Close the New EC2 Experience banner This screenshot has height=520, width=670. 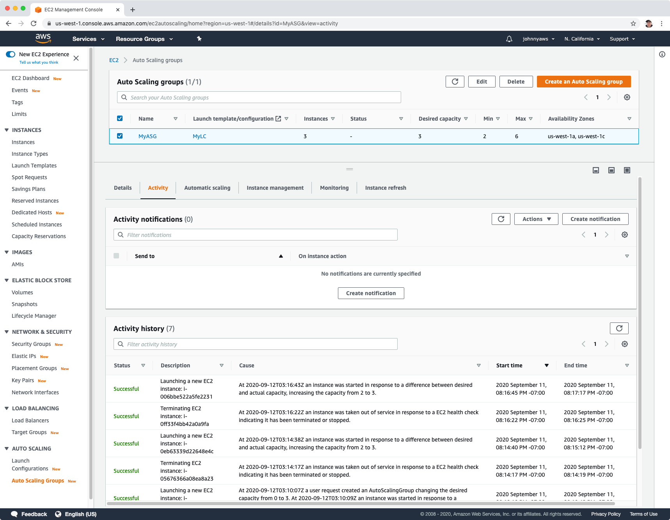[x=76, y=58]
